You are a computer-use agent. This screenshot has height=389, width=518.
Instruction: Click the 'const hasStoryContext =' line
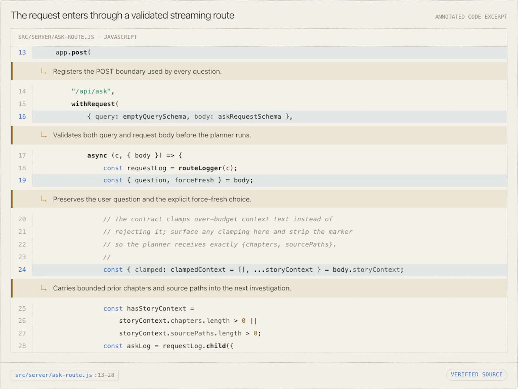click(x=149, y=308)
